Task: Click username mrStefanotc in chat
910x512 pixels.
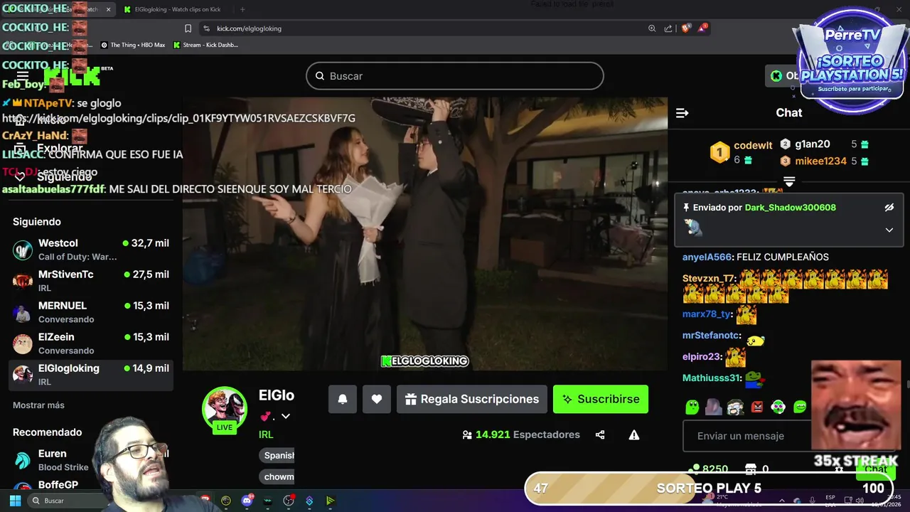Action: (711, 335)
